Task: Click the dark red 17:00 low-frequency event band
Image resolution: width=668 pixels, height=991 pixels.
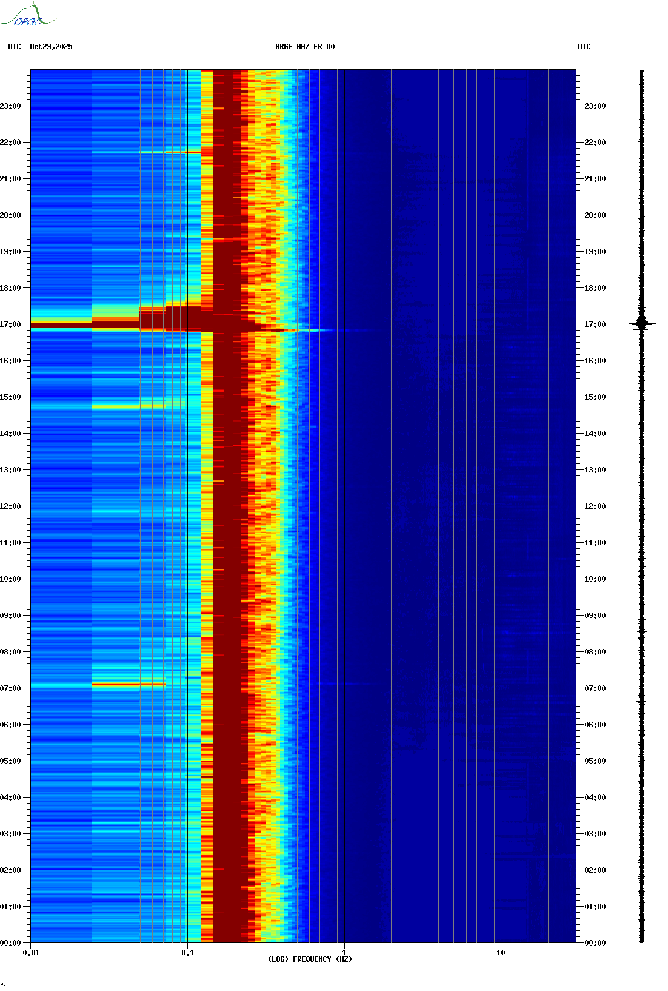Action: pos(61,325)
